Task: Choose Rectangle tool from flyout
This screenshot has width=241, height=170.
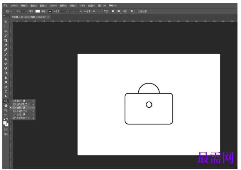Action: pyautogui.click(x=23, y=101)
